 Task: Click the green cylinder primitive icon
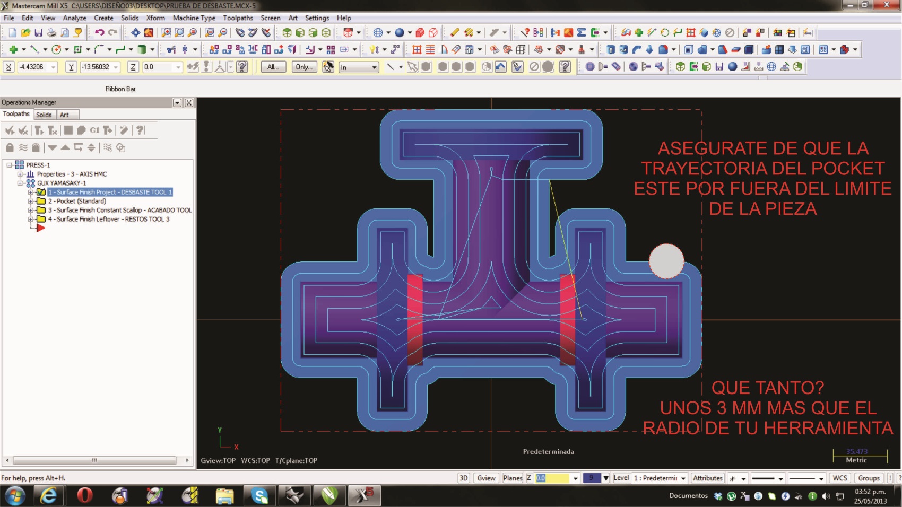(x=142, y=49)
